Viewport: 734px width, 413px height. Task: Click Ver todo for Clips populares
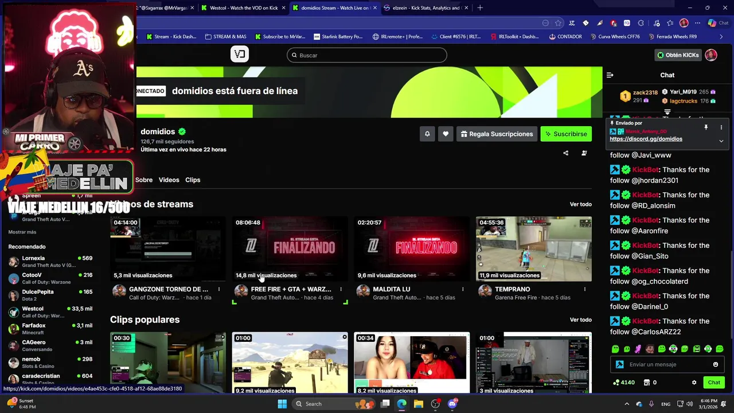click(x=580, y=320)
